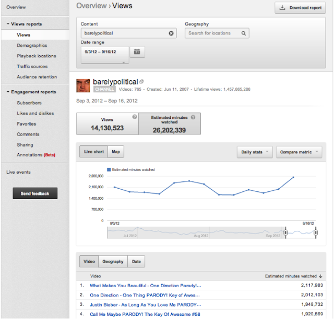Select the Line chart view
334x319 pixels.
tap(94, 152)
